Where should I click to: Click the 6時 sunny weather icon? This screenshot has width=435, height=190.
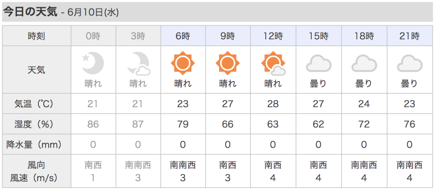pyautogui.click(x=183, y=63)
